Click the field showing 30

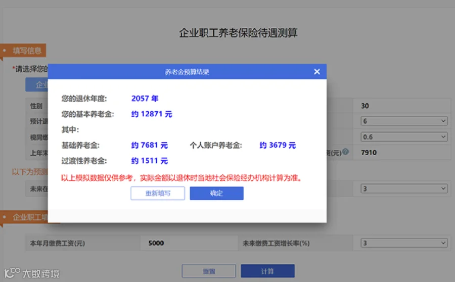402,106
